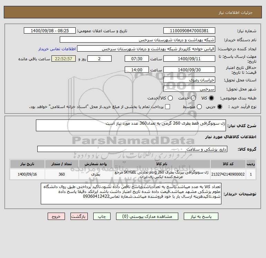Click the توضیحات خریدار label
This screenshot has height=258, width=266.
pyautogui.click(x=240, y=194)
